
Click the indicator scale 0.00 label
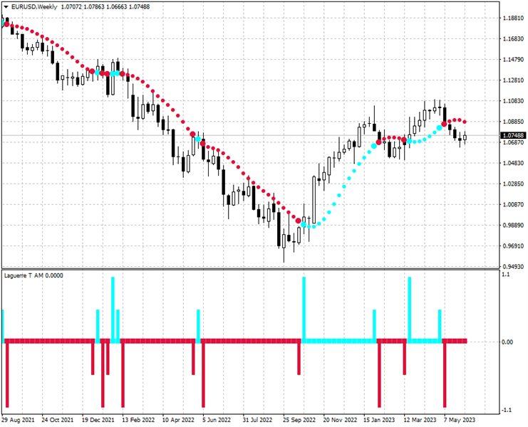click(507, 342)
